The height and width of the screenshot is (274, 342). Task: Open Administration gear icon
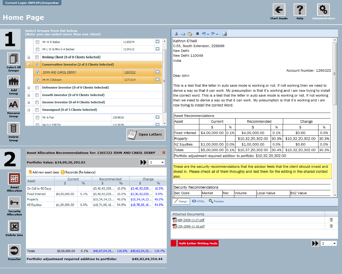323,10
